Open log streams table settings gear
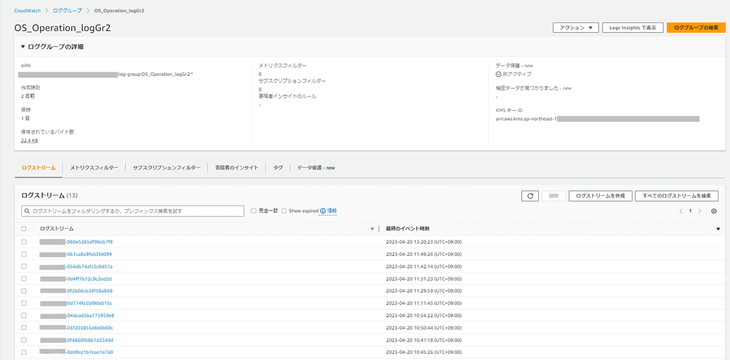 (714, 211)
